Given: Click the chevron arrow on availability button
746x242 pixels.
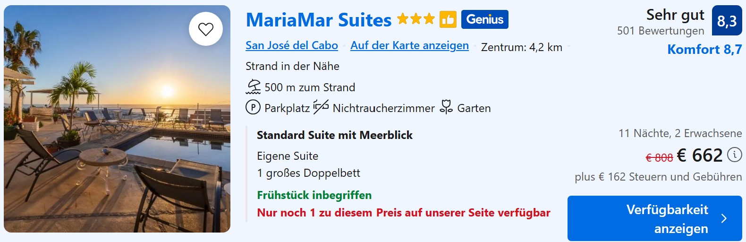Looking at the screenshot, I should click(724, 218).
